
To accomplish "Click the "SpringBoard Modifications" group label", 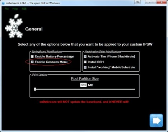I will 47,52.
